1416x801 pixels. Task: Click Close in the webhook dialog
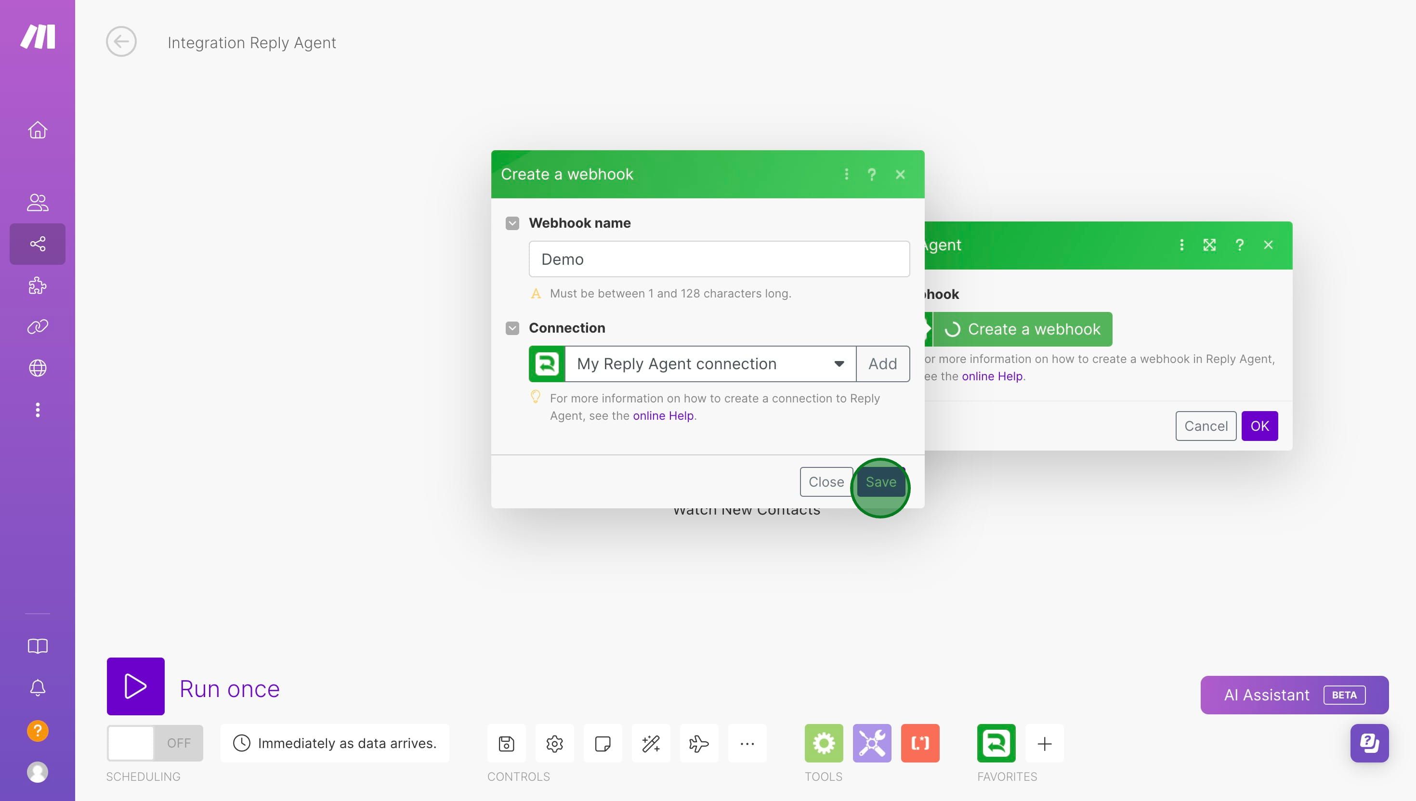click(826, 482)
